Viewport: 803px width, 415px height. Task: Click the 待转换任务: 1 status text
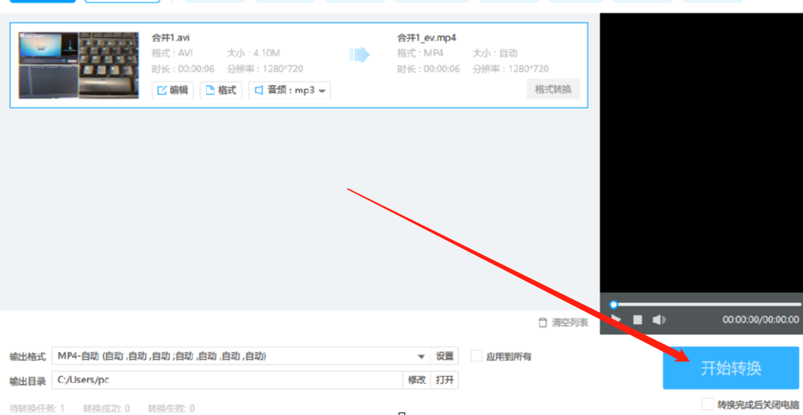click(x=37, y=408)
